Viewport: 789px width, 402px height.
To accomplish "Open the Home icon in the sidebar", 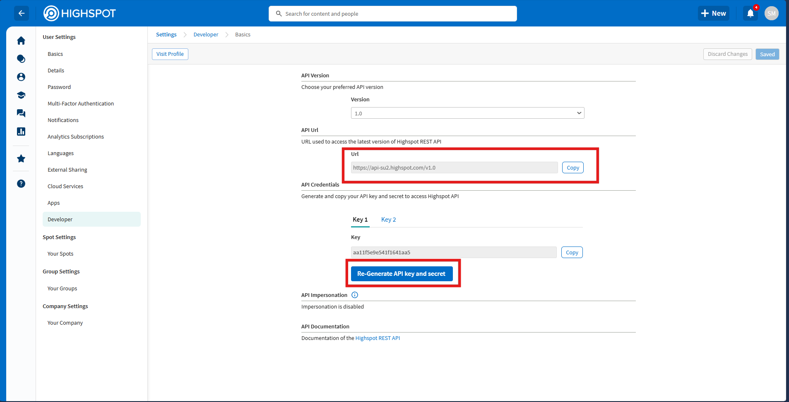I will click(21, 41).
